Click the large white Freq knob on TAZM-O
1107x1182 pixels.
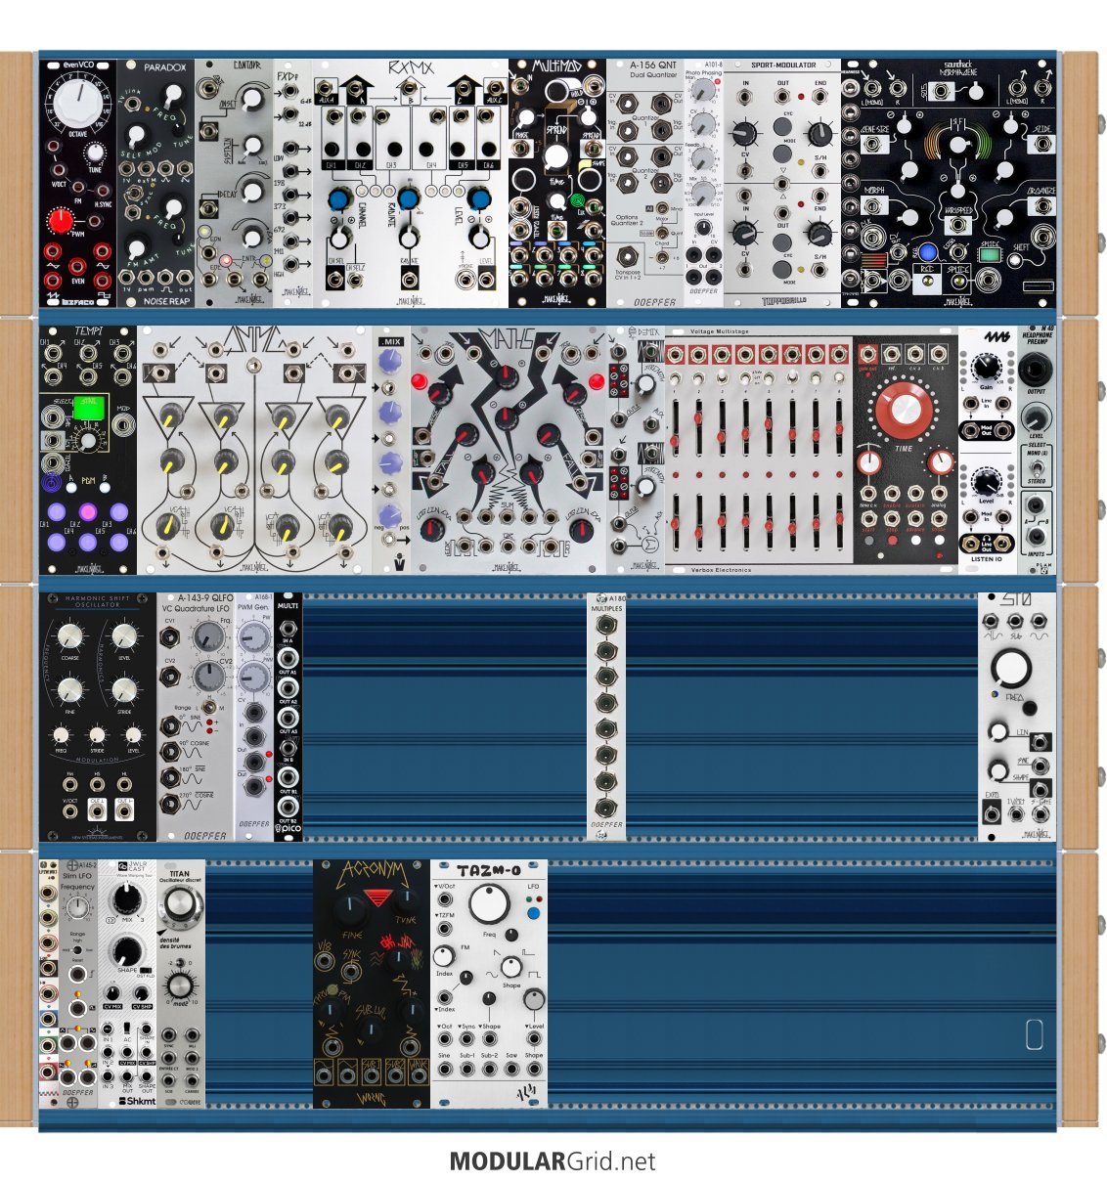point(489,903)
